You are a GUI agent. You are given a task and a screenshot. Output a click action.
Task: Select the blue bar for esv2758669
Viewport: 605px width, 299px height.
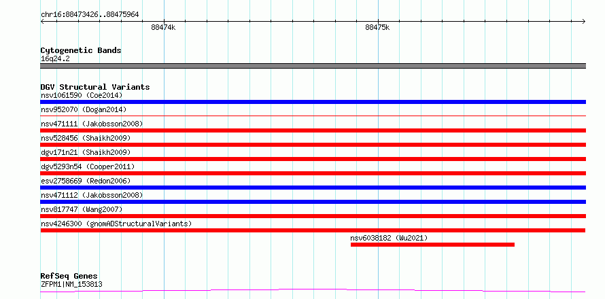tap(313, 188)
